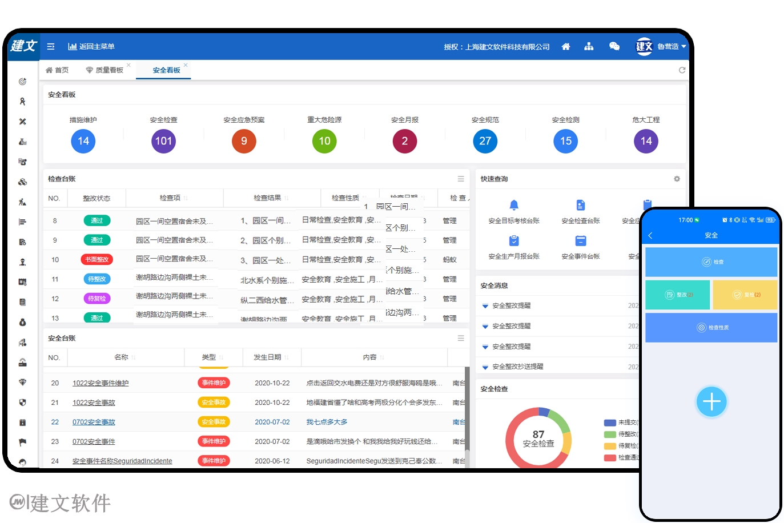
Task: Sort by 类型 column arrows
Action: pos(221,357)
